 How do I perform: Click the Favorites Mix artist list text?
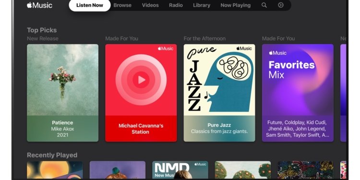[298, 129]
